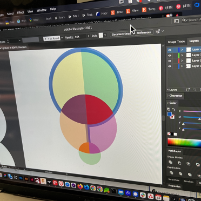
Task: Click the Preferences button
Action: (144, 33)
